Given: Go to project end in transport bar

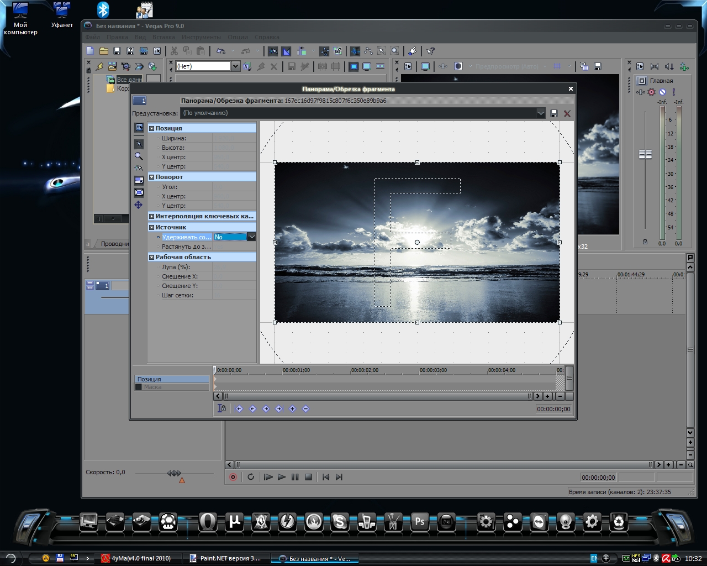Looking at the screenshot, I should [x=339, y=477].
